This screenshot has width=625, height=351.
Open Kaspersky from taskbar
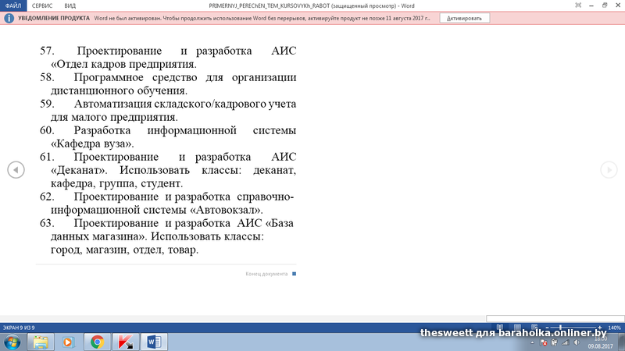[x=125, y=342]
